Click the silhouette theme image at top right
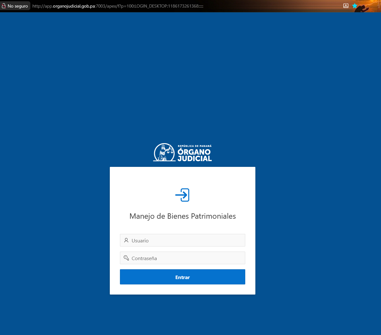The width and height of the screenshot is (381, 335). pyautogui.click(x=363, y=6)
